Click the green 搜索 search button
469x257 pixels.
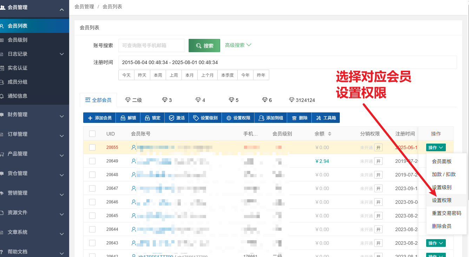tap(204, 46)
